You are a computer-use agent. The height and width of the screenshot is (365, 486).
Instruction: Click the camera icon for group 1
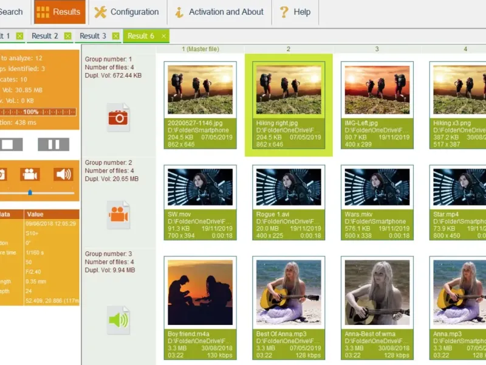(118, 117)
